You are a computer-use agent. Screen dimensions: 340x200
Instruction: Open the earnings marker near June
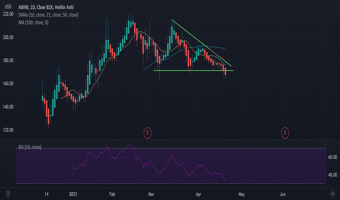(x=285, y=133)
